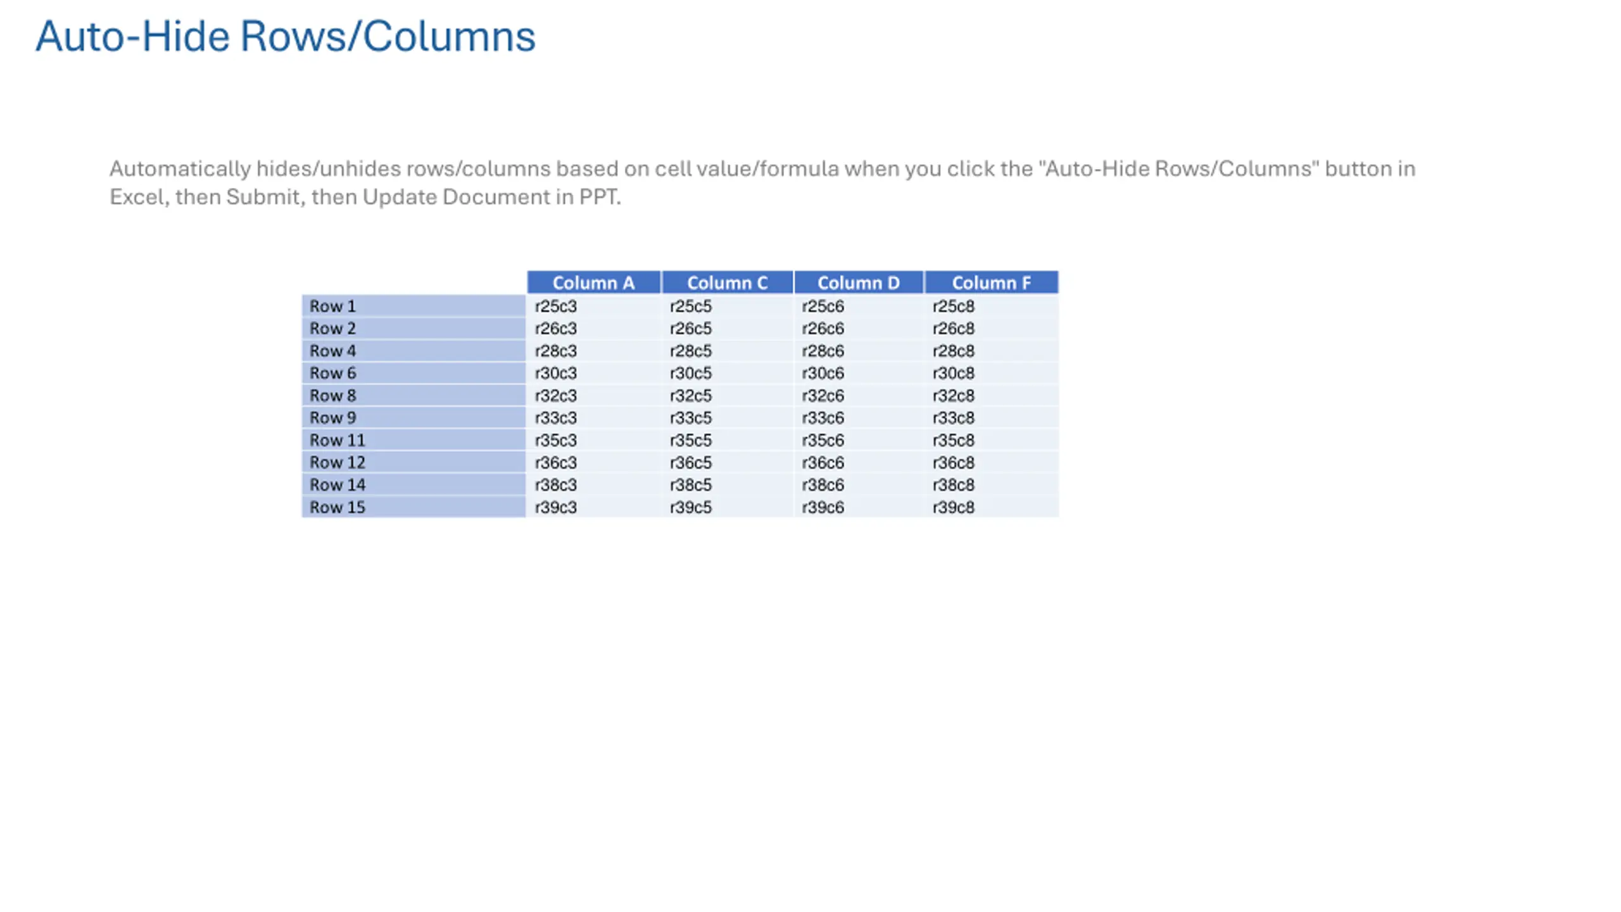This screenshot has height=912, width=1621.
Task: Select the Column A header cell
Action: [x=594, y=282]
